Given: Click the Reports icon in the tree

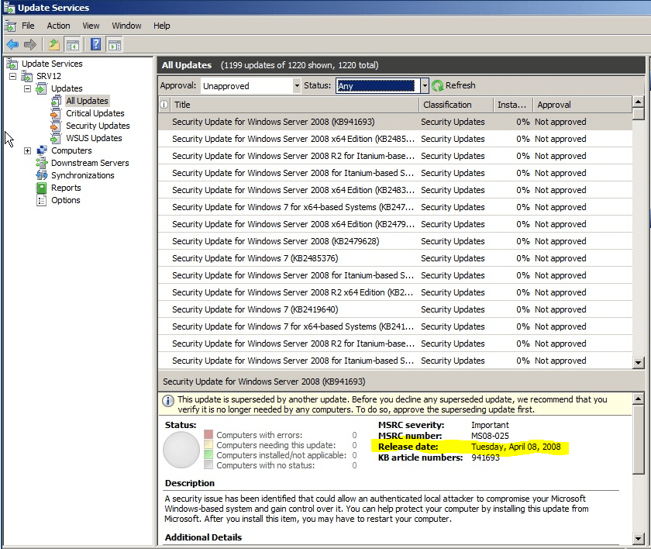Looking at the screenshot, I should (42, 188).
